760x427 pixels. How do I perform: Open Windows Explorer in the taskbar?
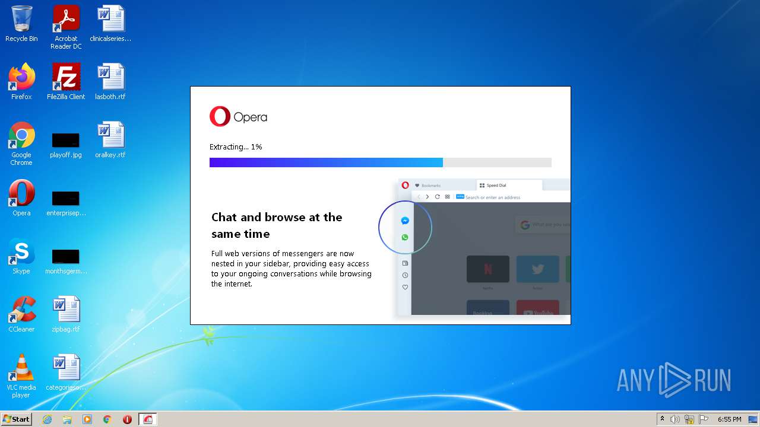(x=67, y=419)
